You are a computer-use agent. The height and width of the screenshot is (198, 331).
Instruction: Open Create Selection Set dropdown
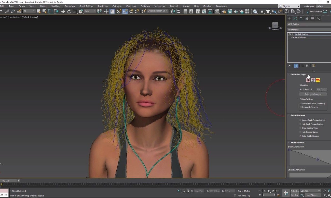158,11
